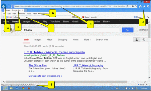Go back using the browser Back arrow

(x=4, y=6)
